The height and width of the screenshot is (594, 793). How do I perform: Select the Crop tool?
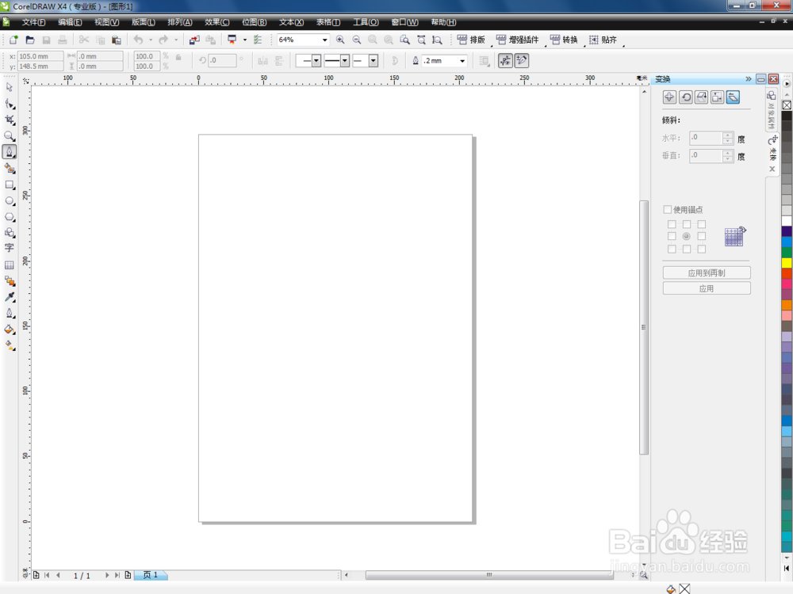pyautogui.click(x=10, y=120)
